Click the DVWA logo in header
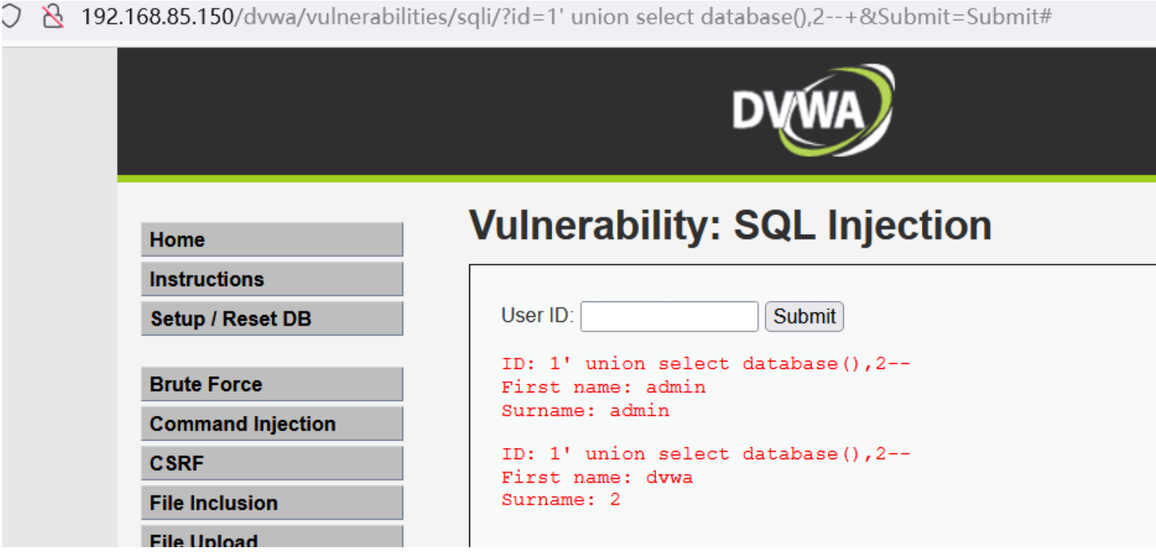 click(813, 110)
